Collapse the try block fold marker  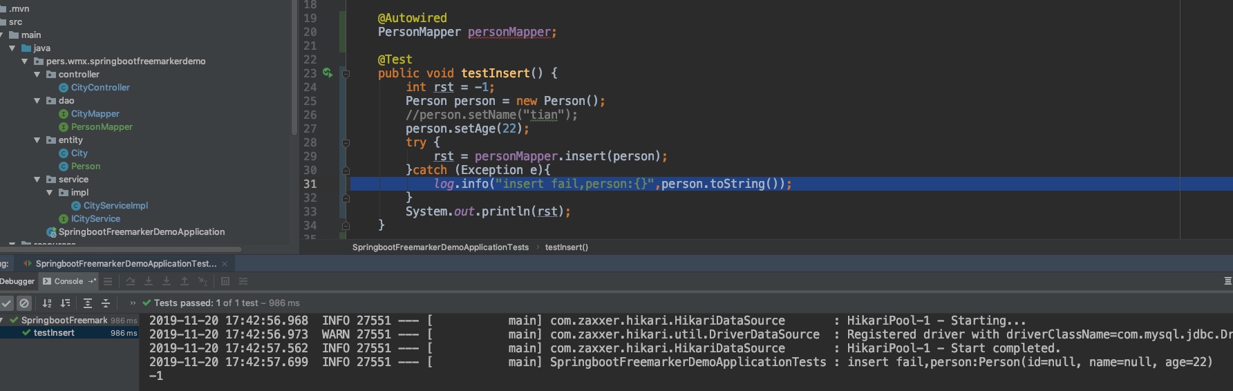346,143
